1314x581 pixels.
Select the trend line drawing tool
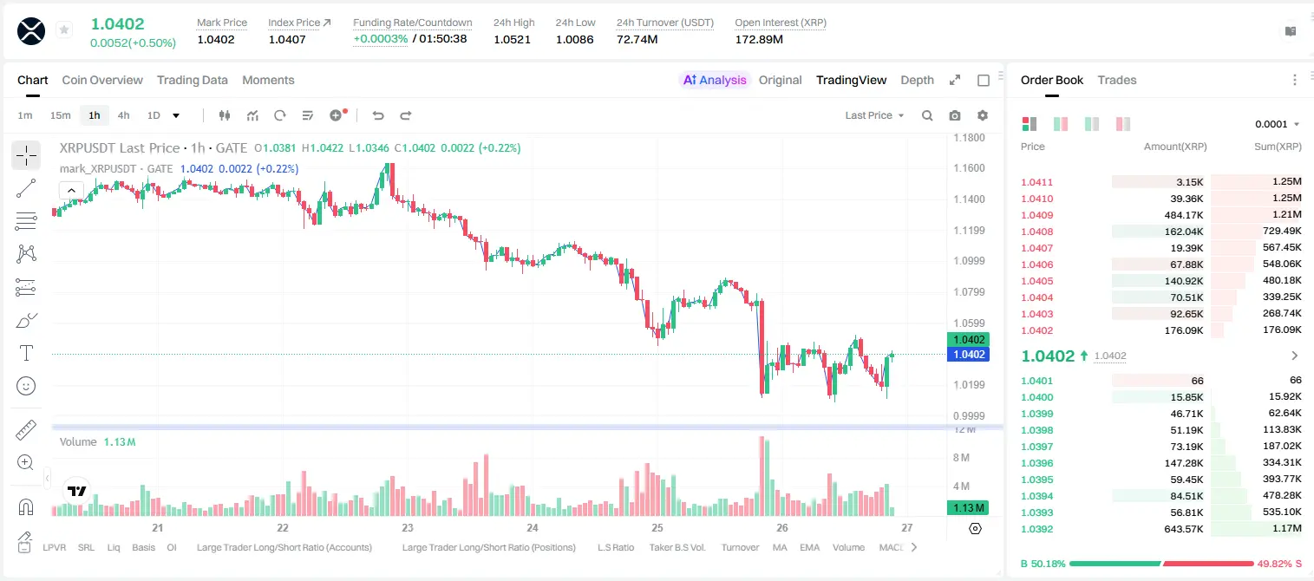(26, 188)
